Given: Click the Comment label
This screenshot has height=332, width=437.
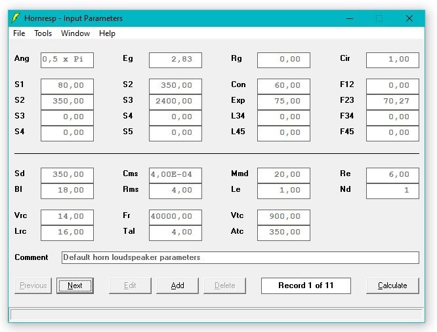Looking at the screenshot, I should [x=31, y=257].
